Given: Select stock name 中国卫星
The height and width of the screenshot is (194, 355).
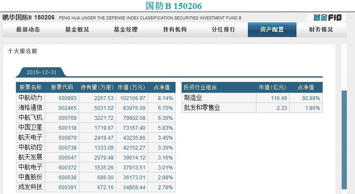Looking at the screenshot, I should click(31, 128).
